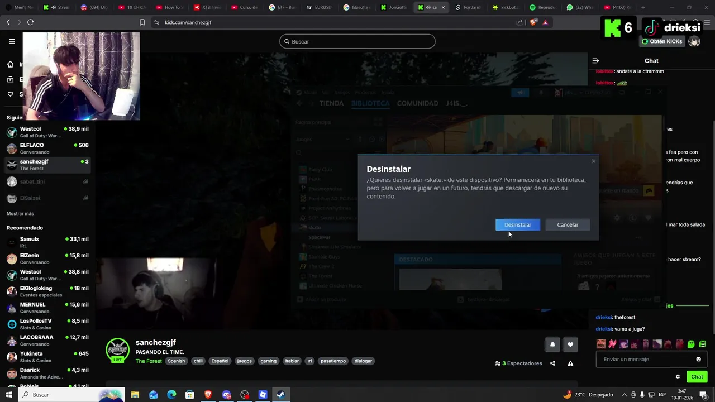
Task: Open Windows Start menu
Action: (8, 395)
